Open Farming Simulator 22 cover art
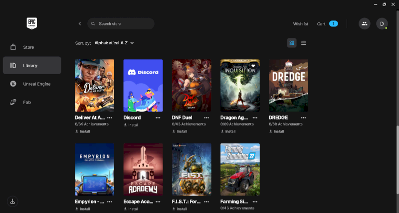The height and width of the screenshot is (213, 399). [x=240, y=170]
